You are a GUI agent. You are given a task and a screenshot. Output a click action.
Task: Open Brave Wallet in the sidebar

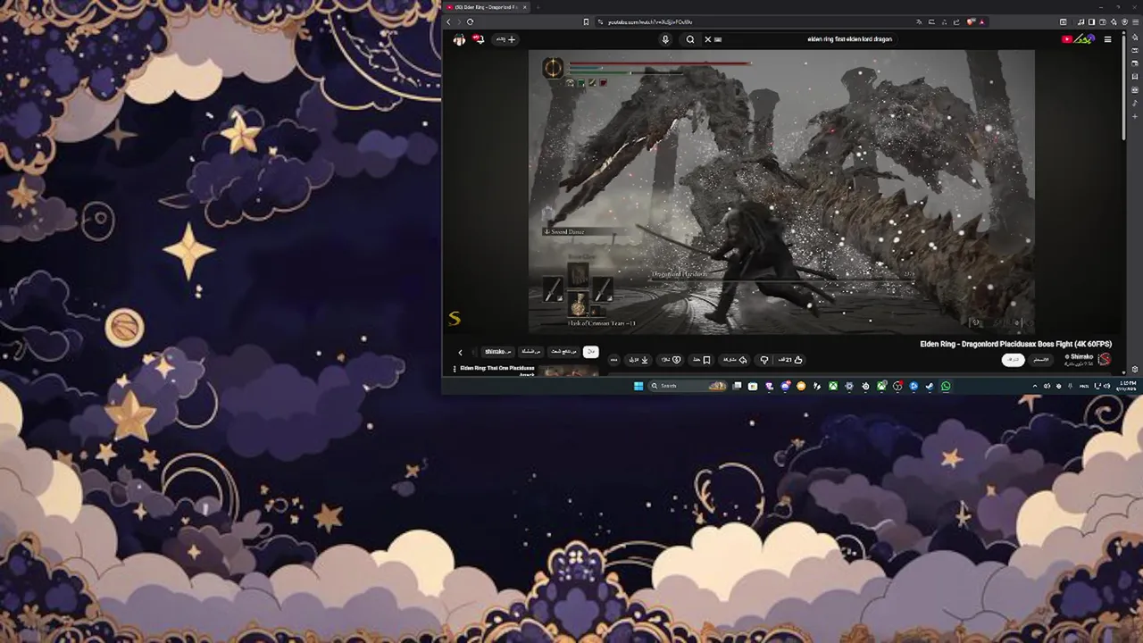(x=1135, y=63)
